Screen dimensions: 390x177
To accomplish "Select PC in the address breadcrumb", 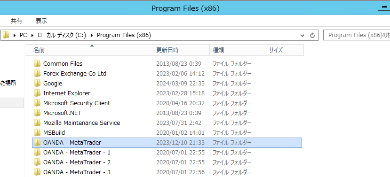I will 23,35.
